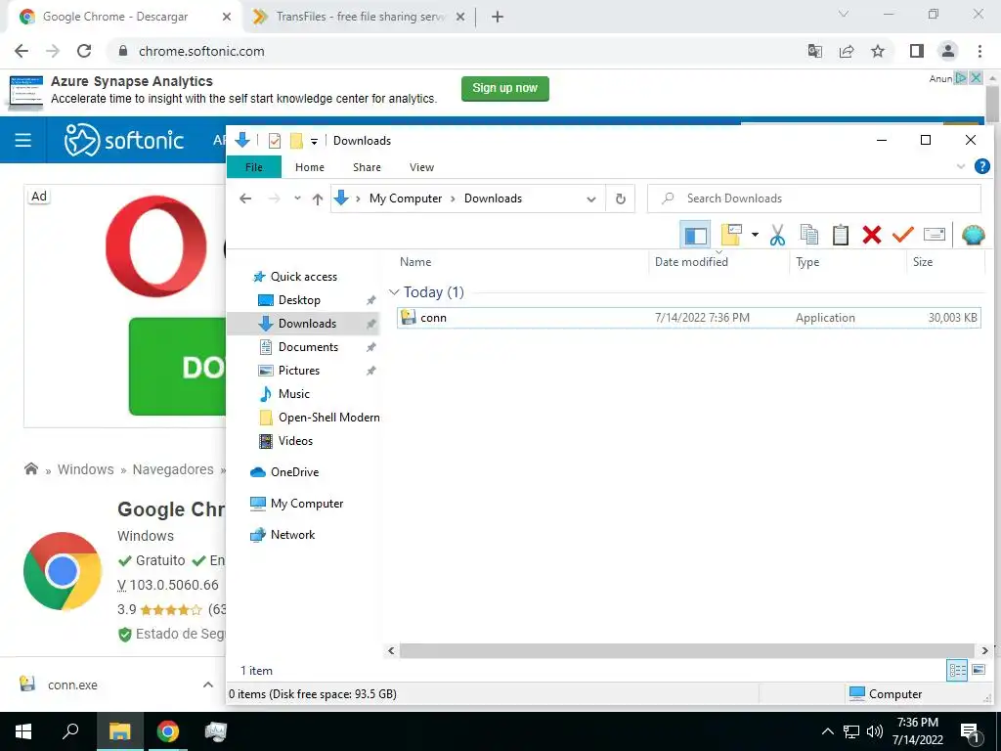Open the Share ribbon tab
This screenshot has width=1001, height=751.
pyautogui.click(x=368, y=167)
